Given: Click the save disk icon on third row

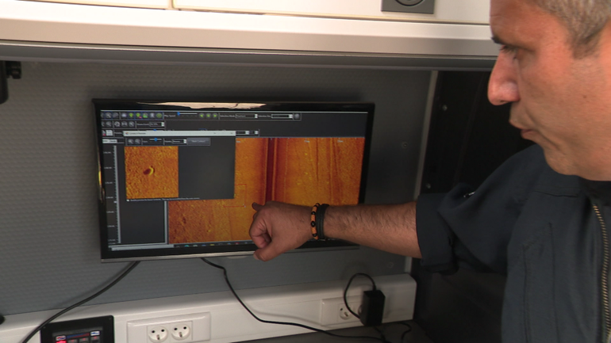Looking at the screenshot, I should tap(109, 132).
